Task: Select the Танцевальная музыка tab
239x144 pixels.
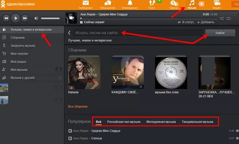Action: pyautogui.click(x=198, y=122)
